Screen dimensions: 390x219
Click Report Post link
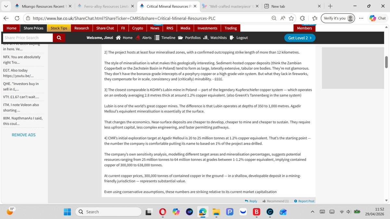304,201
